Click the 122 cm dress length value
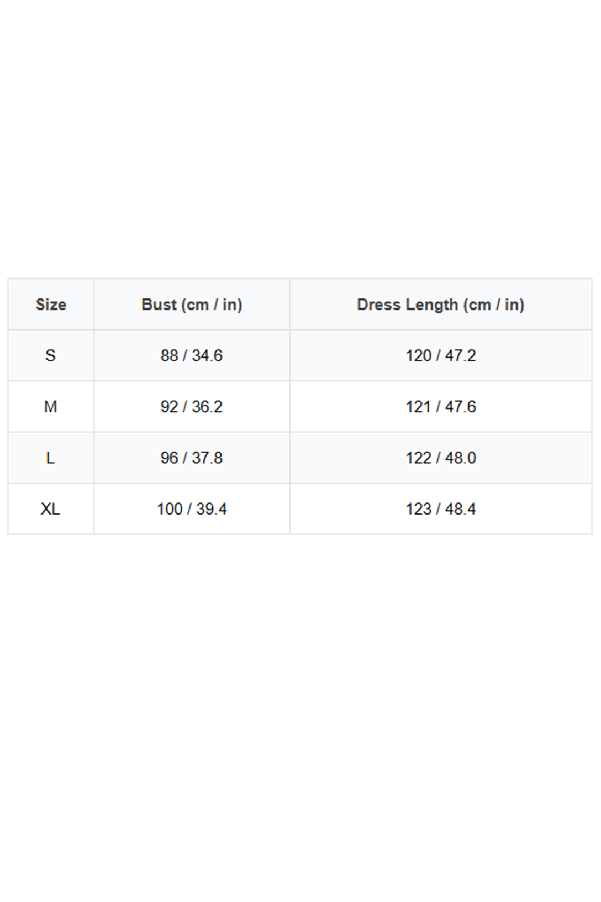 pos(418,458)
